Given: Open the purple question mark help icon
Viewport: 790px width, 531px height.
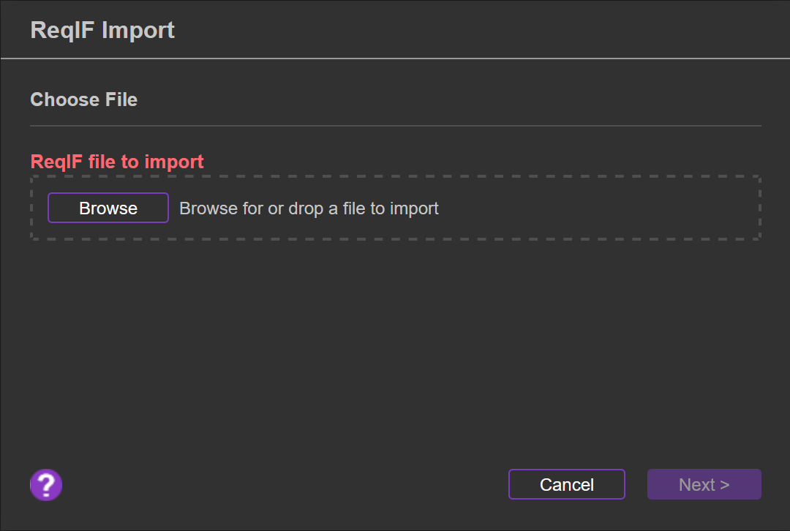Looking at the screenshot, I should [46, 484].
